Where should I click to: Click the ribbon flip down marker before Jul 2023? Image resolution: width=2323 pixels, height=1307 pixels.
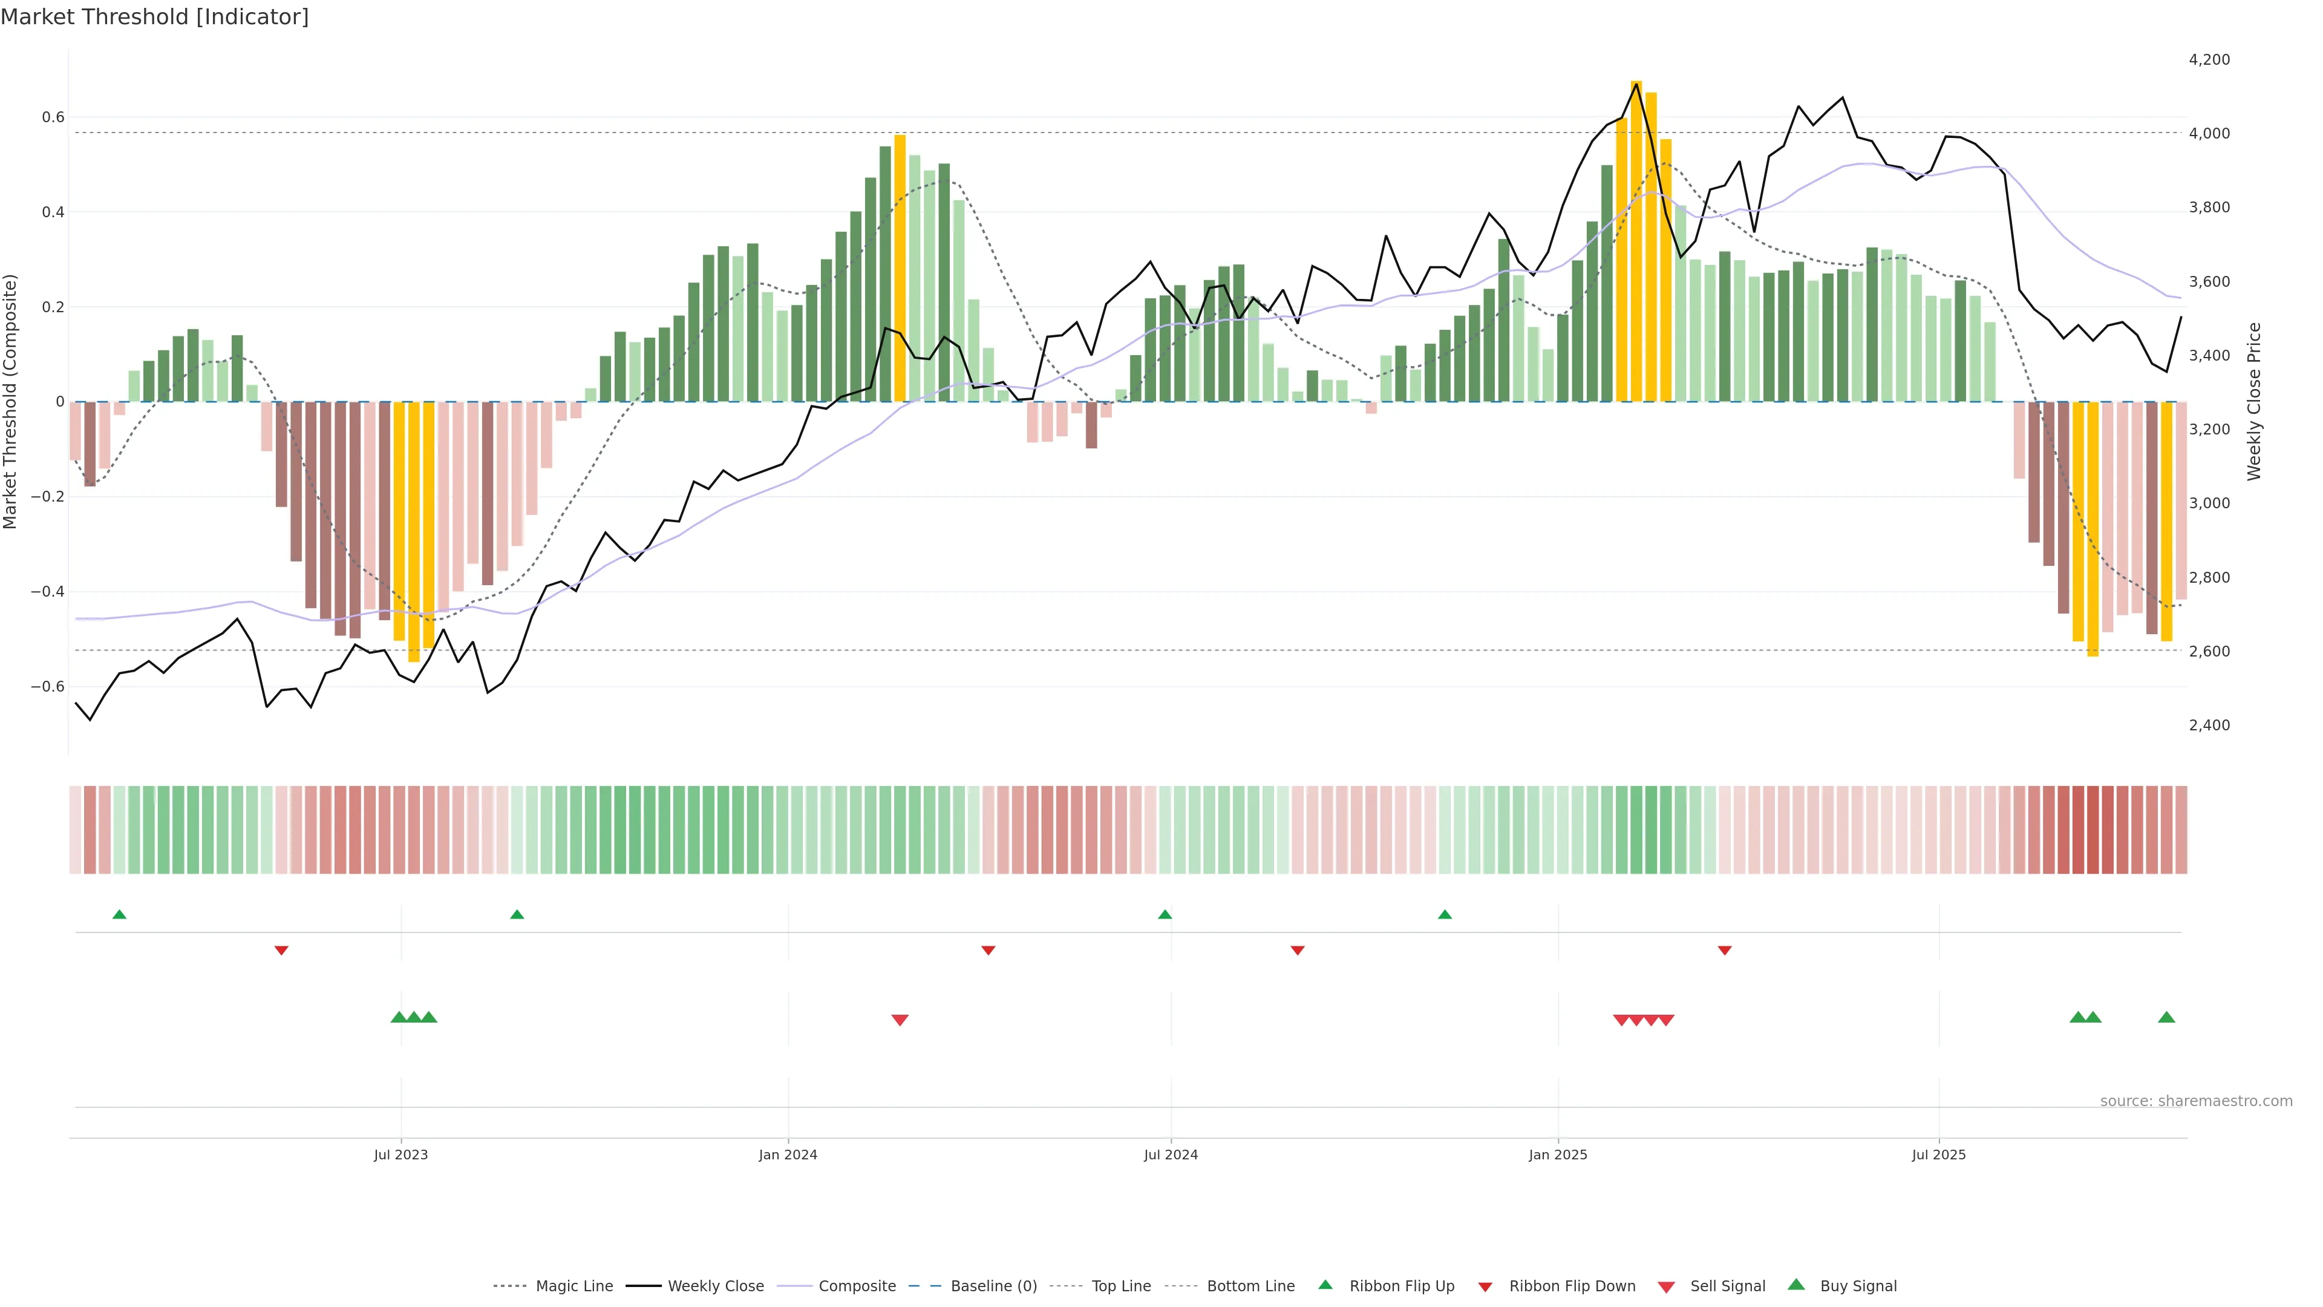point(281,951)
